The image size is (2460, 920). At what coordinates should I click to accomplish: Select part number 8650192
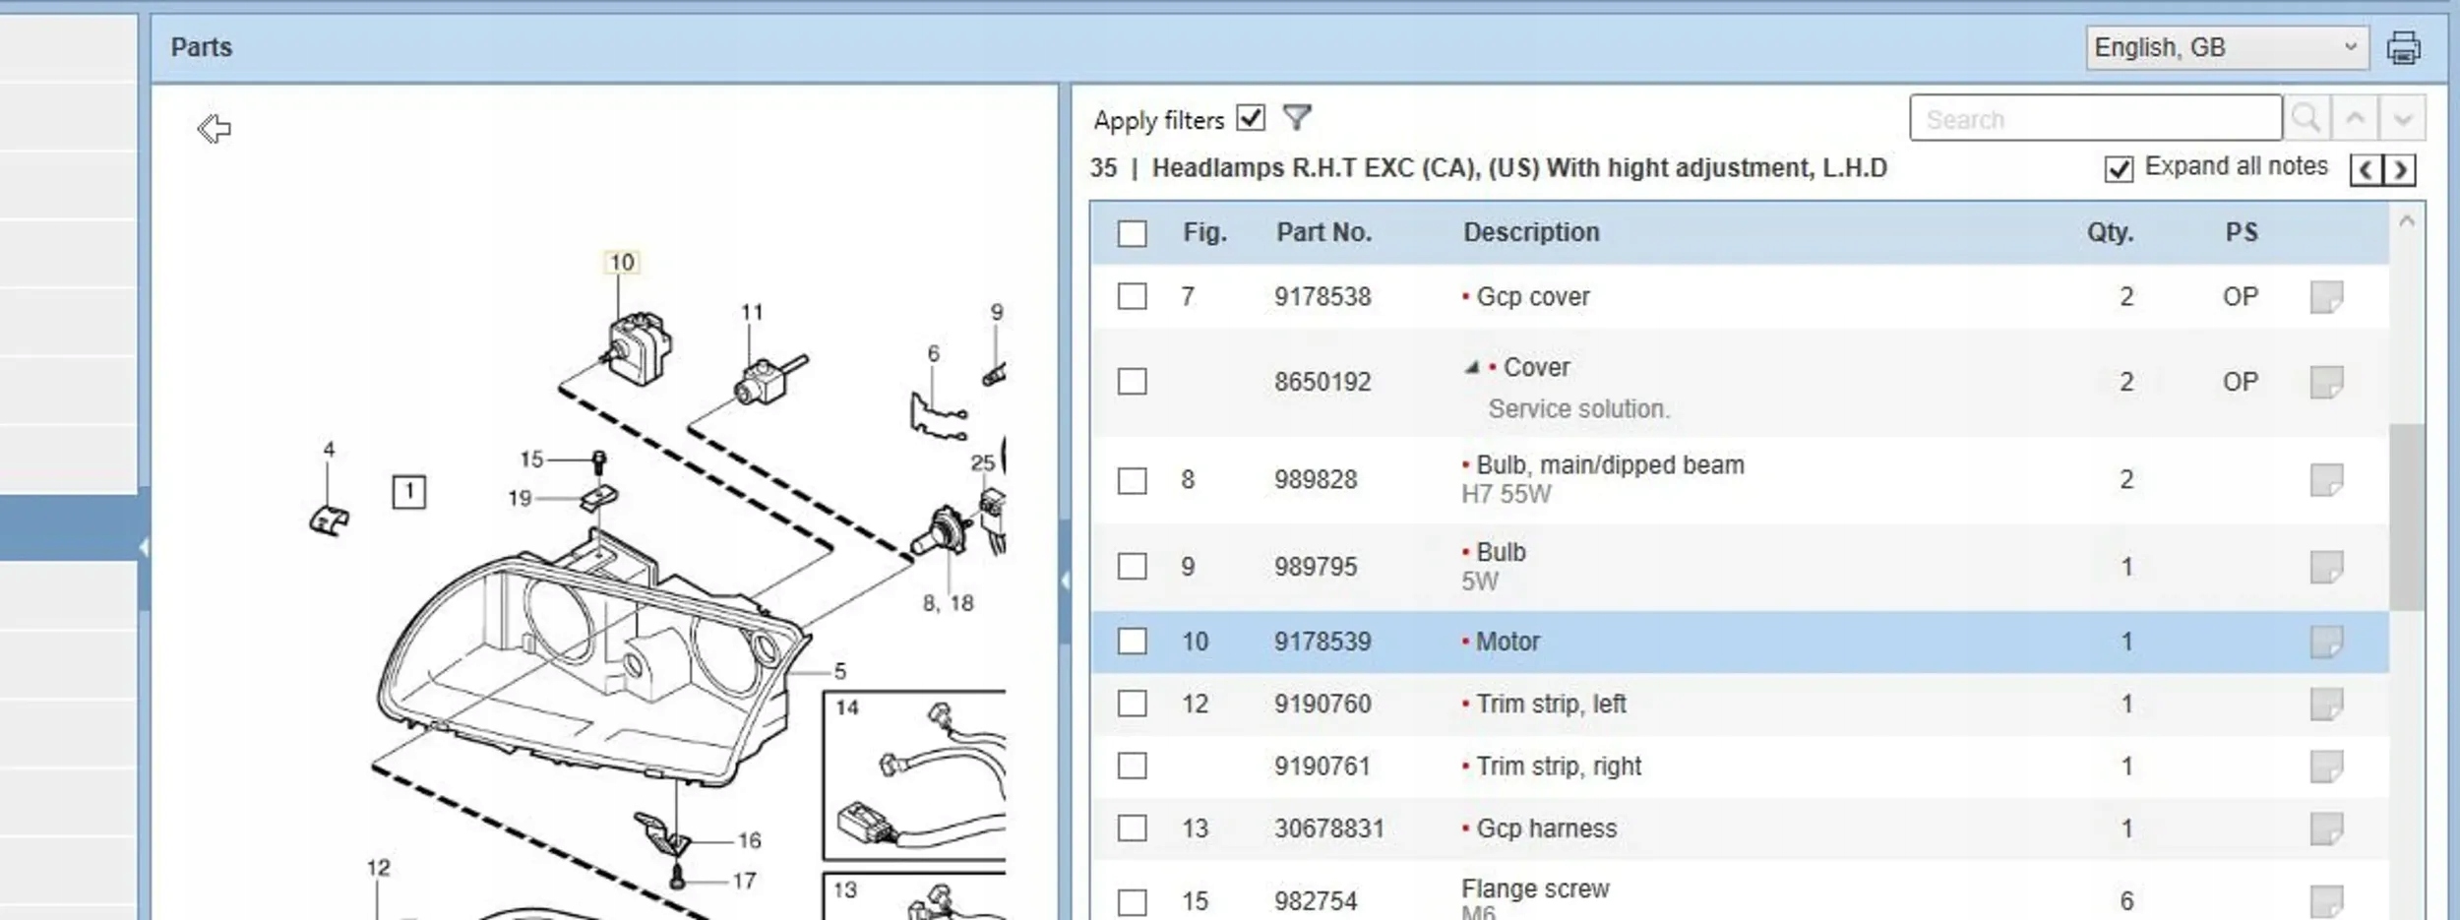click(1322, 381)
